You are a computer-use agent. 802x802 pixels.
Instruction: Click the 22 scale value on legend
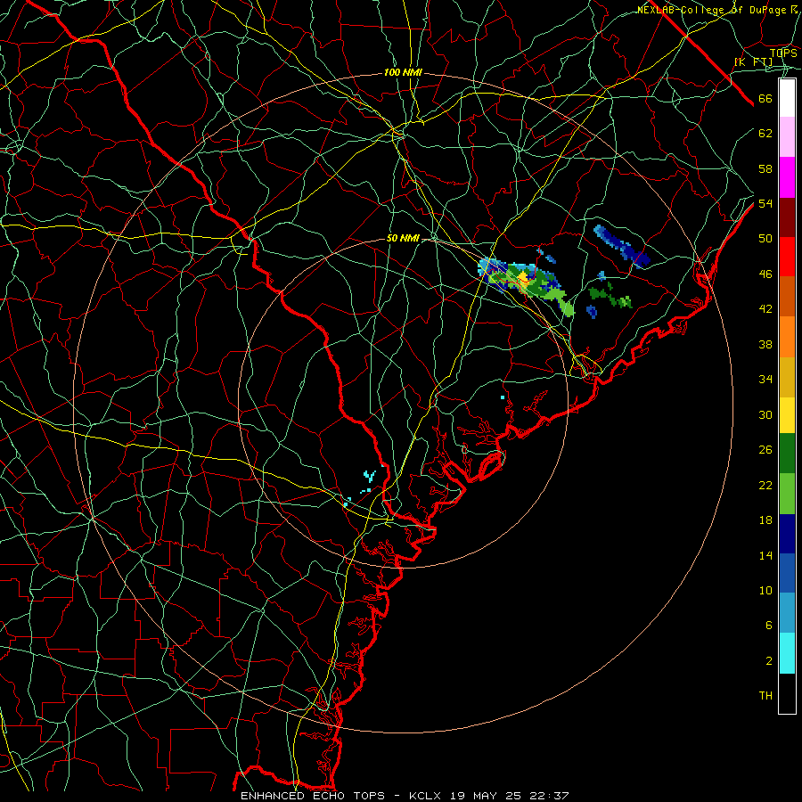[765, 485]
